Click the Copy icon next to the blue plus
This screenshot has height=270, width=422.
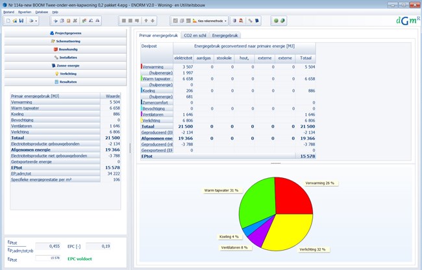62,21
